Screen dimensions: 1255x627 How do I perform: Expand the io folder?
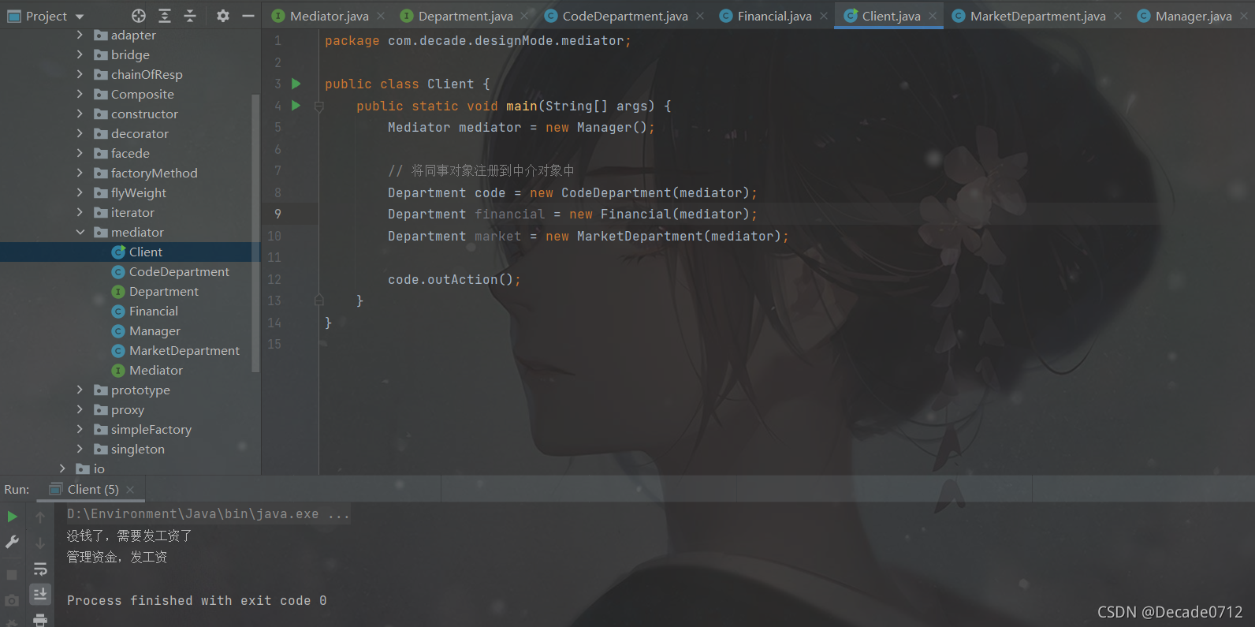62,468
